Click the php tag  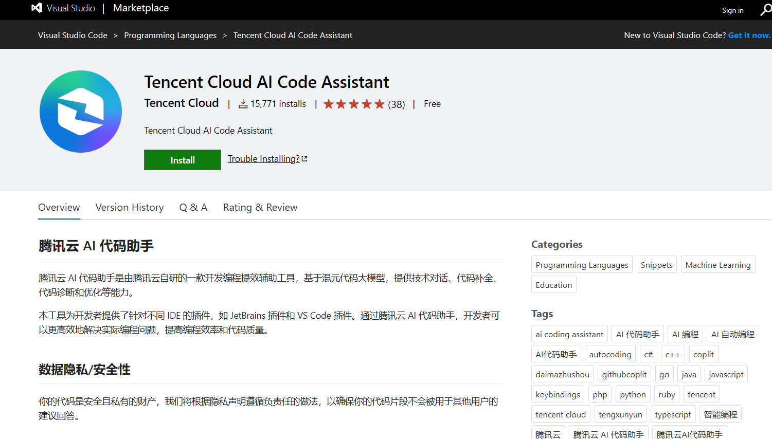(x=600, y=394)
